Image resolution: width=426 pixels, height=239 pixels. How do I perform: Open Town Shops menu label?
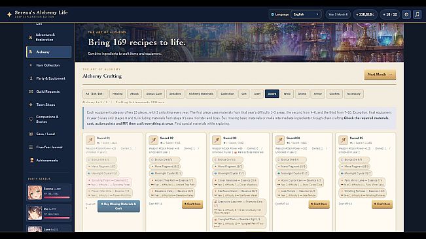point(46,104)
